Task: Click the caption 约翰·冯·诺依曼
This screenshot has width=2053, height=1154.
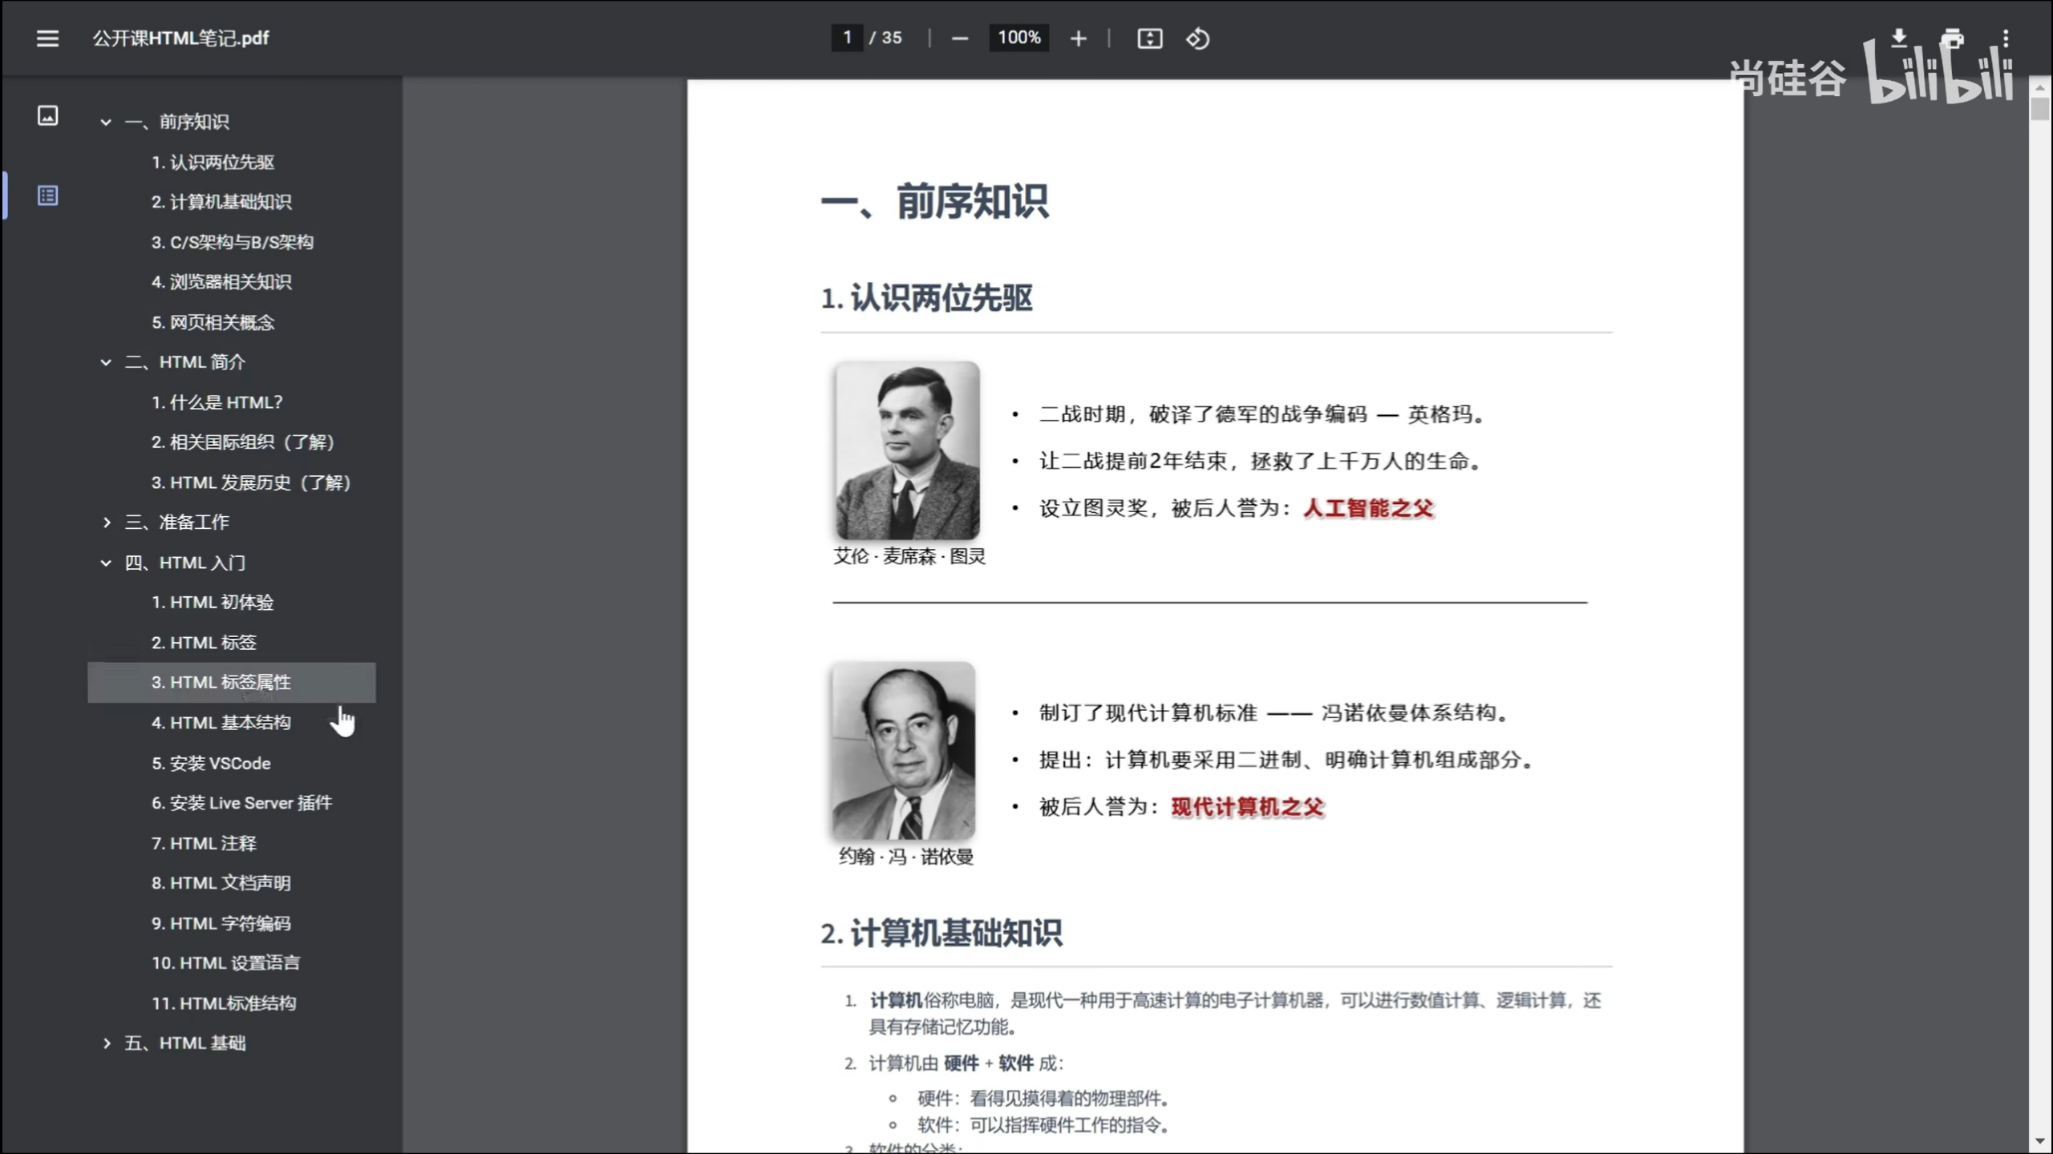Action: [x=905, y=857]
